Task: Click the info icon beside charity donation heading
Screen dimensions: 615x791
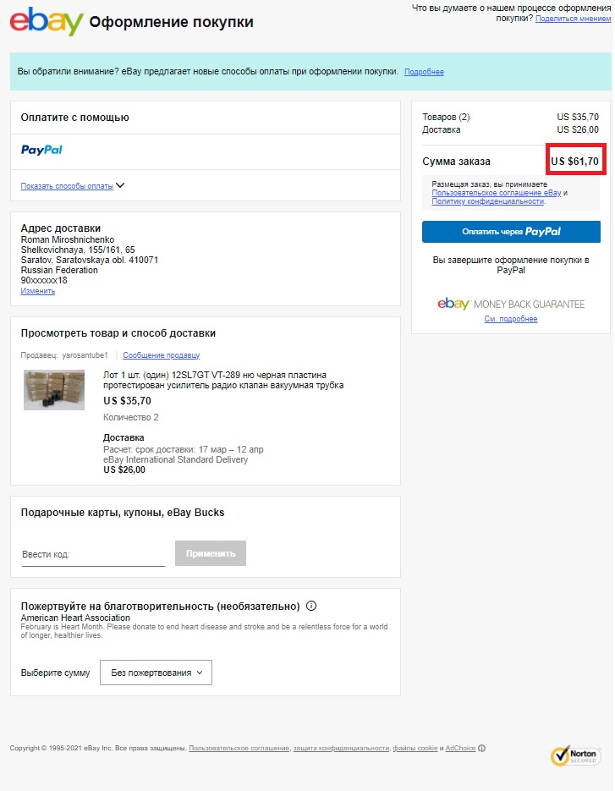Action: tap(311, 606)
